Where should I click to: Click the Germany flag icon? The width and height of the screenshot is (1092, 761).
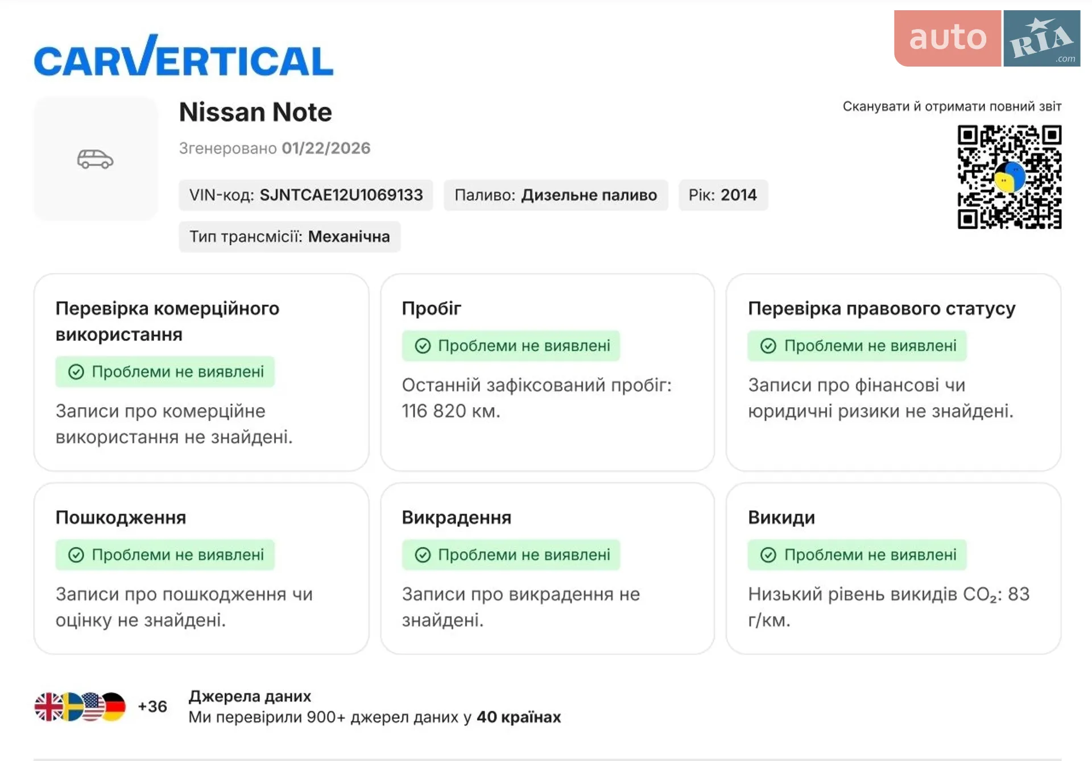[114, 707]
